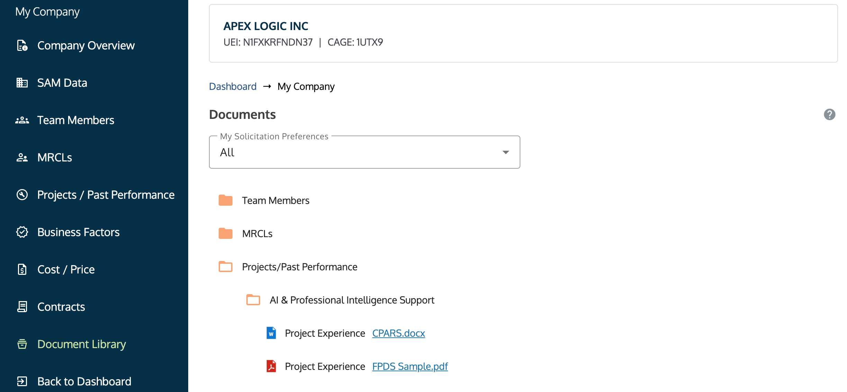Click the SAM Data building icon

point(22,83)
